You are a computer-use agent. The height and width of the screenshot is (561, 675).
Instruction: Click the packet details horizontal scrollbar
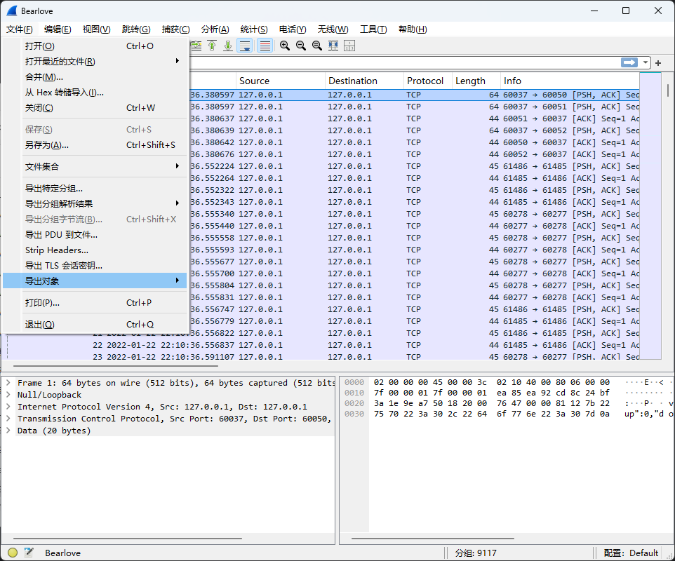pos(128,538)
